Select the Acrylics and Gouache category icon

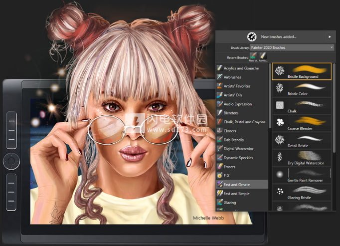[x=220, y=68]
